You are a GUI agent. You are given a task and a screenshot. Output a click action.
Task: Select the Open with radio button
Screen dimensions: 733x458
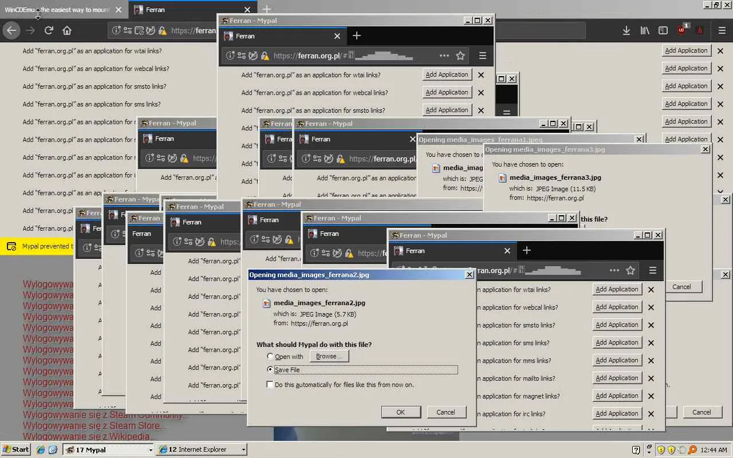270,357
